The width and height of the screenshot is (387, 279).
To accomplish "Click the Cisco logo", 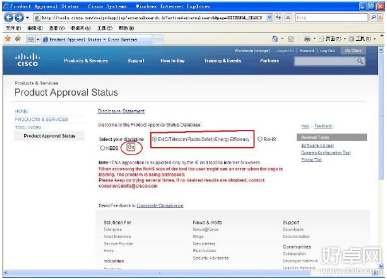I will tap(28, 60).
